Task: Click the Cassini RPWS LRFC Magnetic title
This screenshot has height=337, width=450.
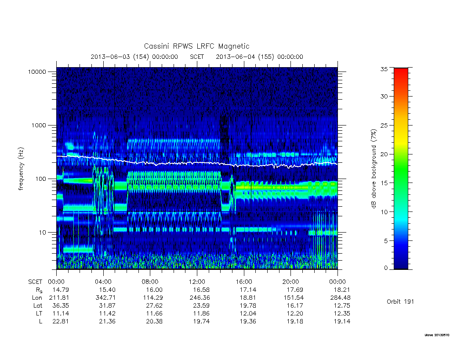Action: click(196, 46)
